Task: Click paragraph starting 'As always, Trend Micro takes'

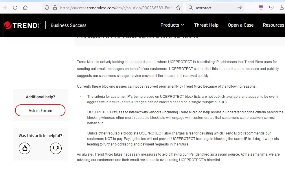Action: click(178, 157)
